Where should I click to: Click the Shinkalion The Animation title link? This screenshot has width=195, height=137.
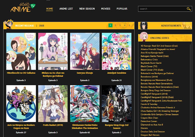pos(85,127)
